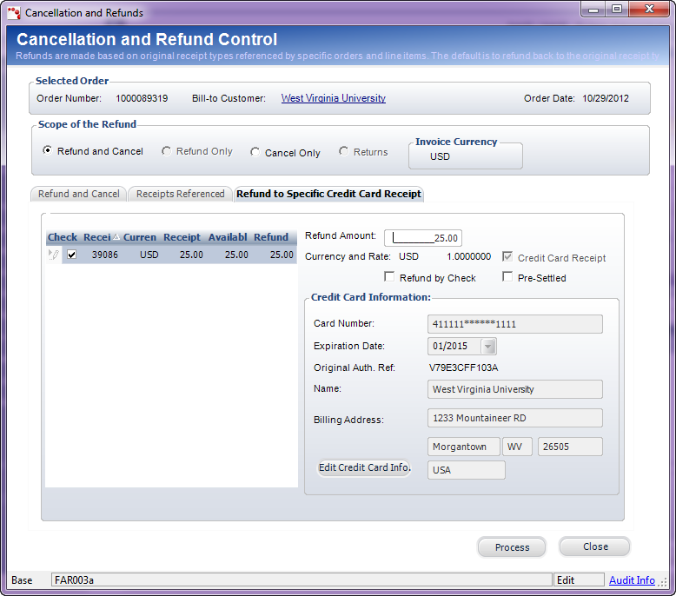Click the pencil edit marker beside receipt 39086
Image resolution: width=676 pixels, height=596 pixels.
54,255
